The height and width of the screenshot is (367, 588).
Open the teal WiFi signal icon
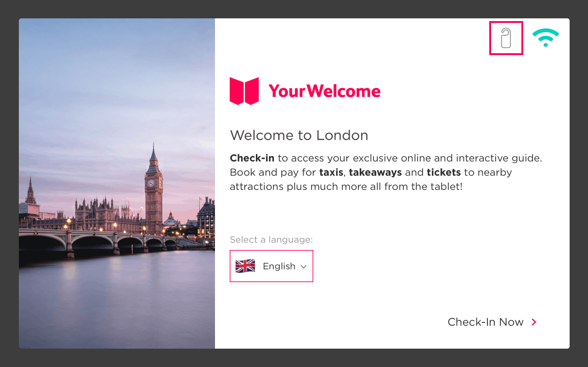pos(546,38)
